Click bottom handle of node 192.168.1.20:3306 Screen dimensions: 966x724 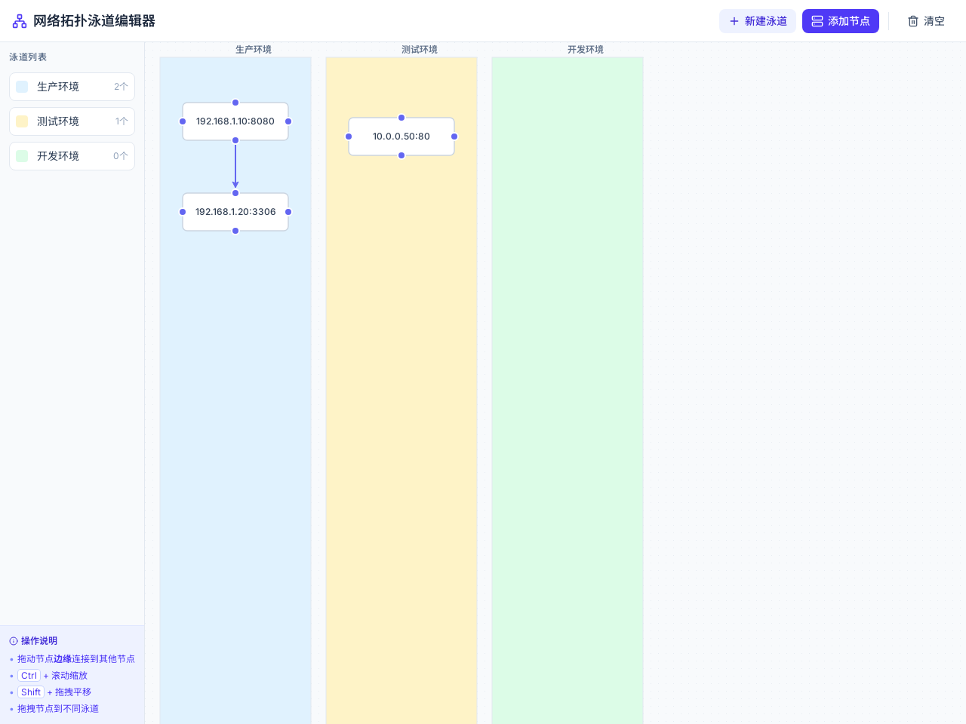point(235,231)
